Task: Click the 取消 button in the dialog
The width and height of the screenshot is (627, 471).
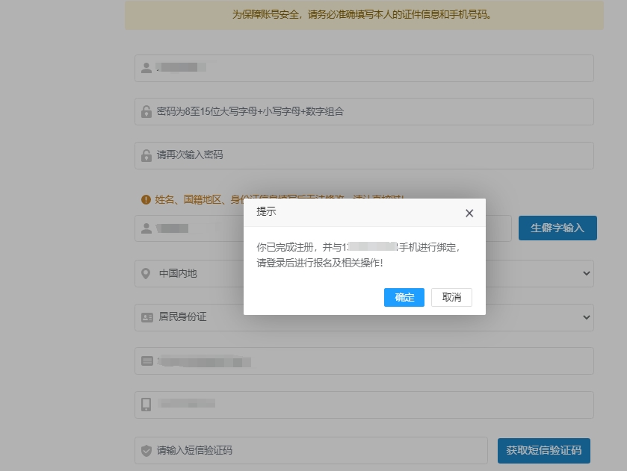Action: (x=451, y=297)
